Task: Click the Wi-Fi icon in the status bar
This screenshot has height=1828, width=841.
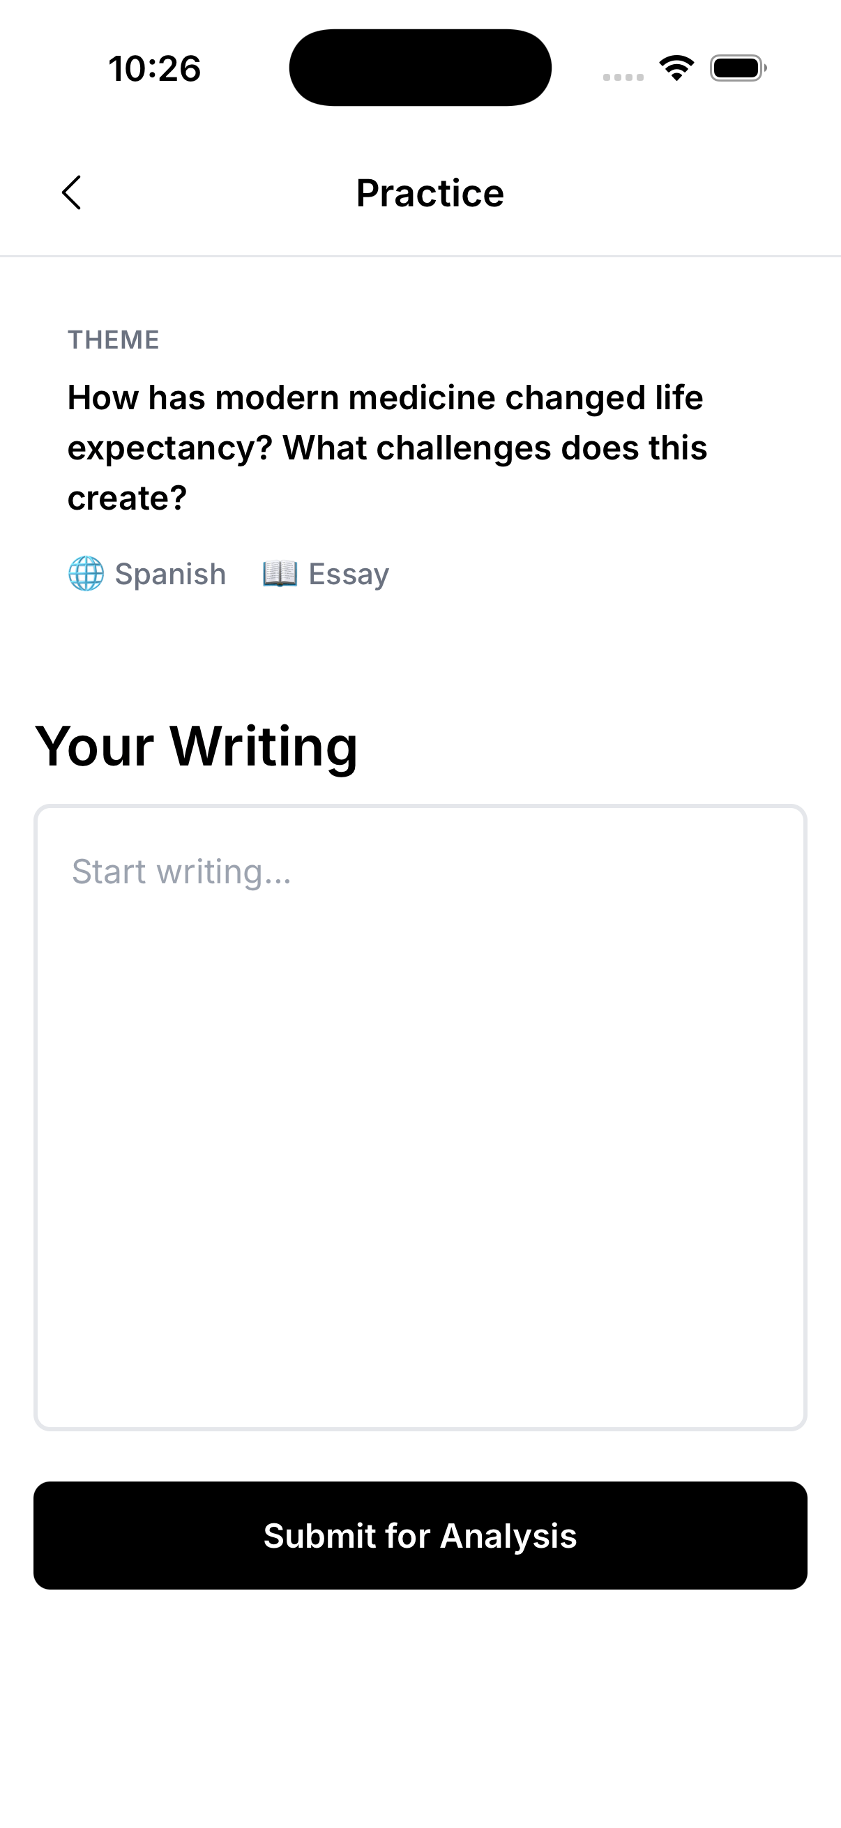Action: click(676, 68)
